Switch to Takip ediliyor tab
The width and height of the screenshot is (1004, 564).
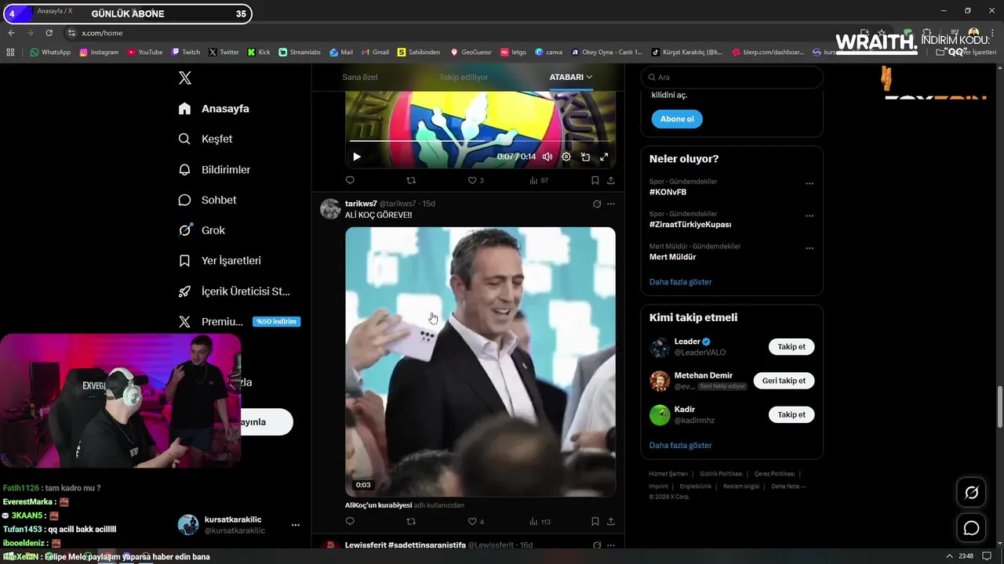(x=464, y=77)
